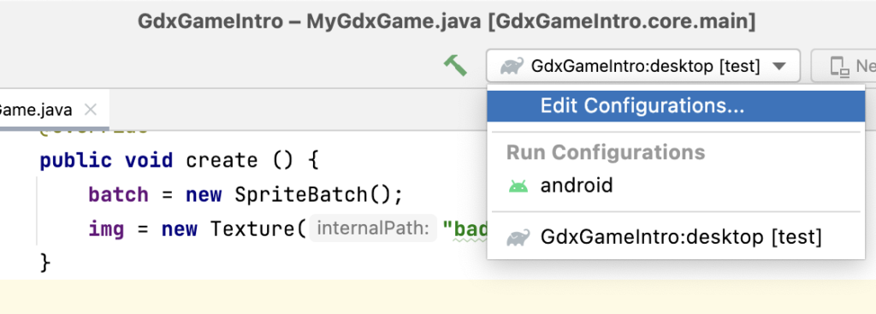Click the green Android robot icon
The height and width of the screenshot is (314, 876).
518,186
